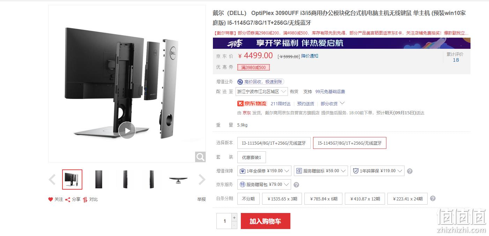Screen dimensions: 489x236
Task: Increase quantity with plus stepper
Action: click(x=234, y=218)
